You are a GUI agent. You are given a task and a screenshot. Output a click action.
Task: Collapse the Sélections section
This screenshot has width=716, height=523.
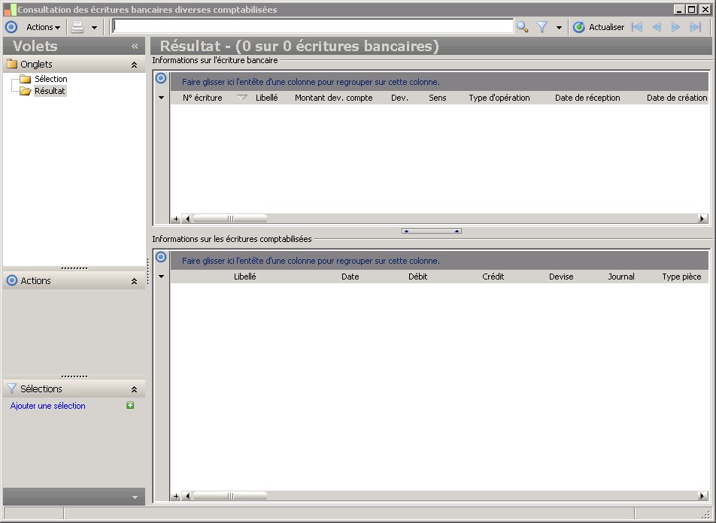point(134,389)
